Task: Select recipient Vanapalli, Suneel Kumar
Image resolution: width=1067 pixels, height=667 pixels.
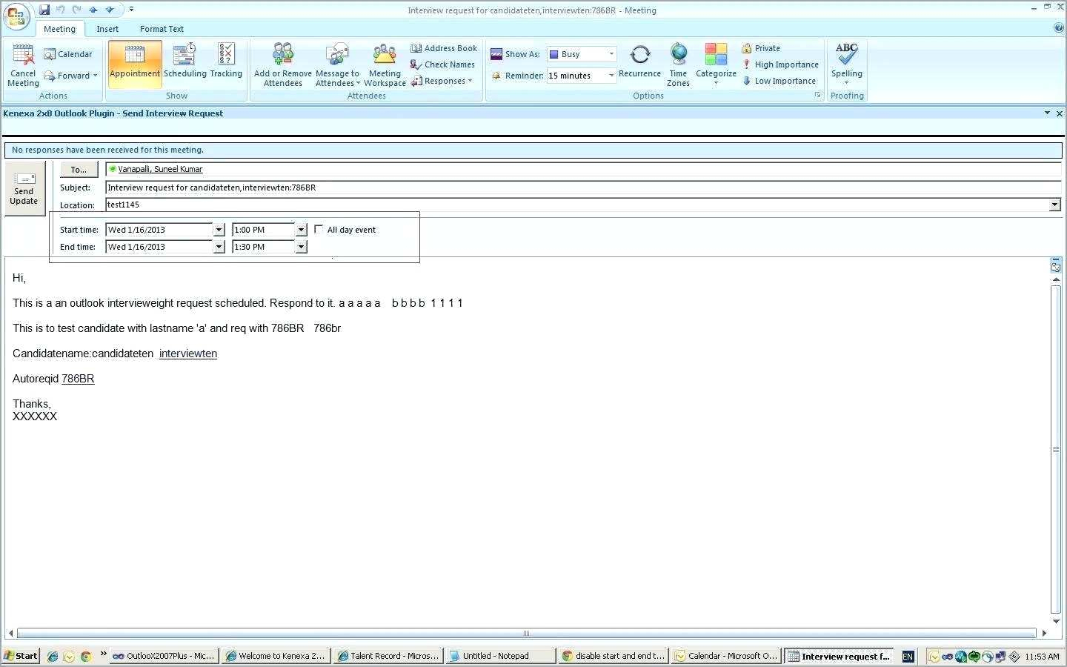Action: pyautogui.click(x=160, y=169)
